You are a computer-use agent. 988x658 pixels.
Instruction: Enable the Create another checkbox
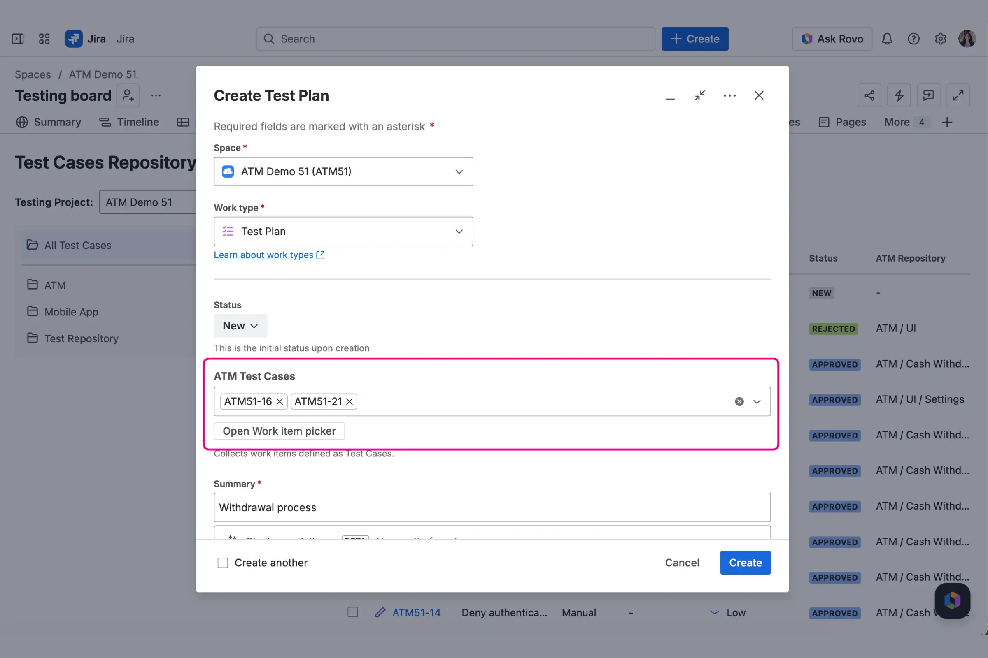click(222, 563)
